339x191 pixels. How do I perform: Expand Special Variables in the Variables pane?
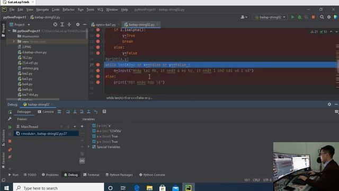pyautogui.click(x=88, y=147)
